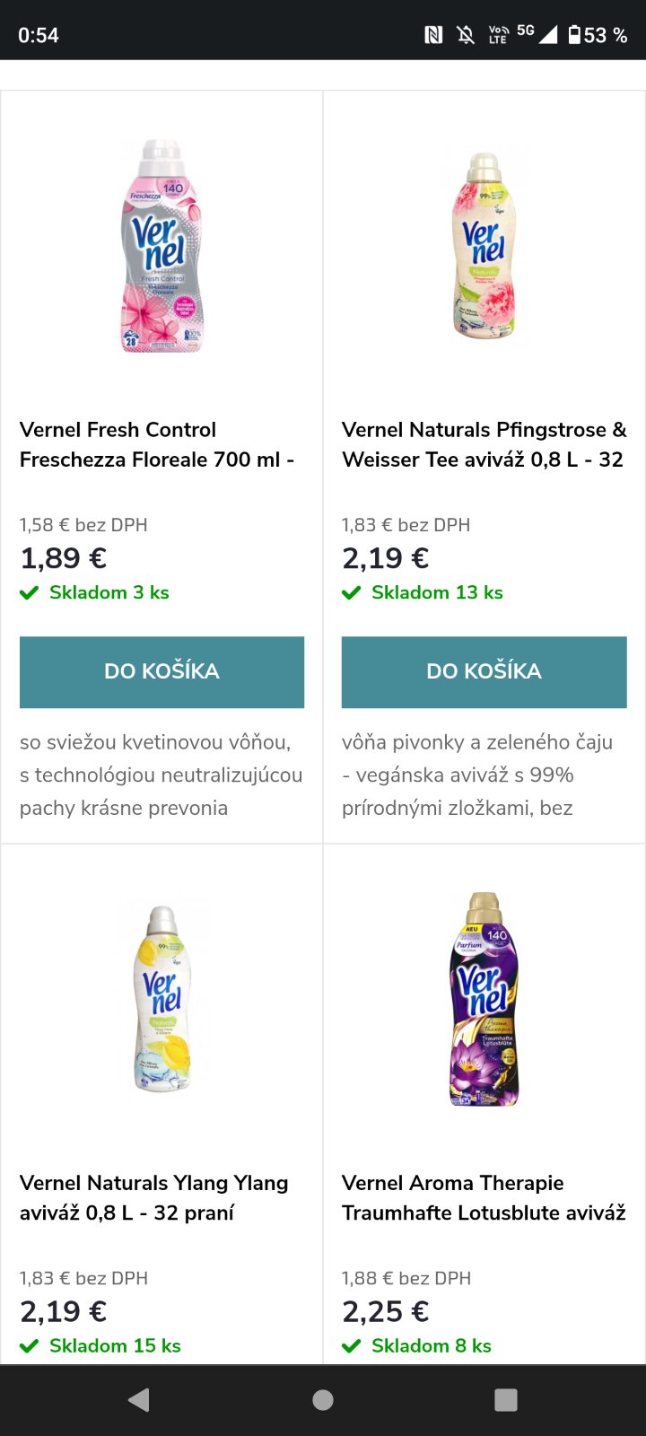
Task: Tap the NFC status bar icon
Action: 433,35
